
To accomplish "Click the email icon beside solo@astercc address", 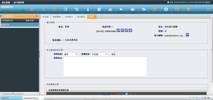I will (x=187, y=35).
